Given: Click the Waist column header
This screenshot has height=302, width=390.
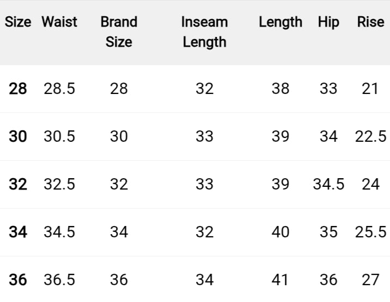Looking at the screenshot, I should [x=59, y=22].
